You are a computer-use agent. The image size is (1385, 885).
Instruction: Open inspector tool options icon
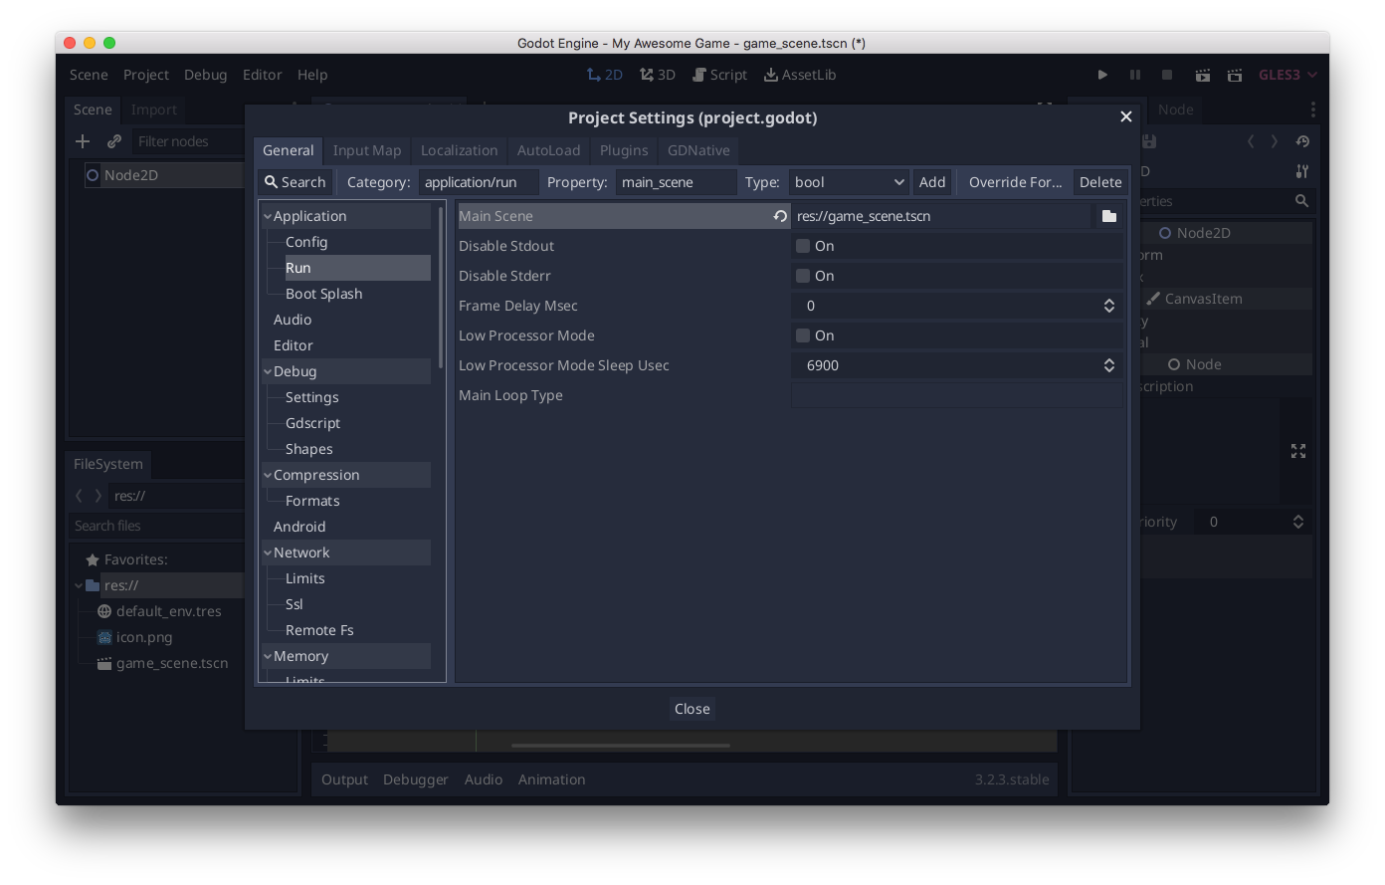[x=1302, y=171]
